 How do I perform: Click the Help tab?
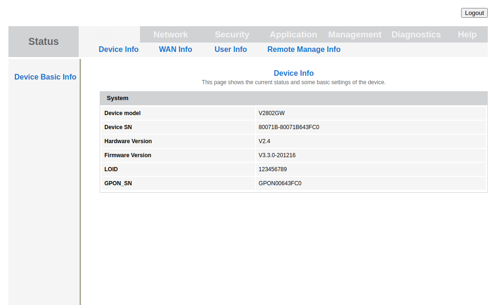pyautogui.click(x=467, y=35)
